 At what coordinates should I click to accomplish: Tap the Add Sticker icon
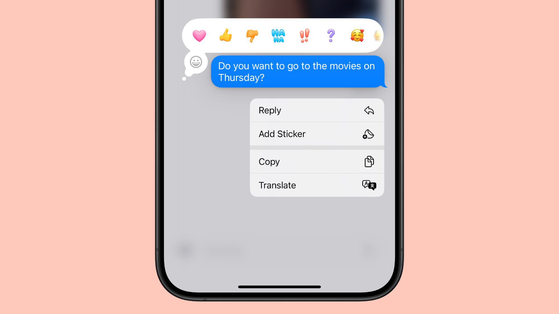368,134
